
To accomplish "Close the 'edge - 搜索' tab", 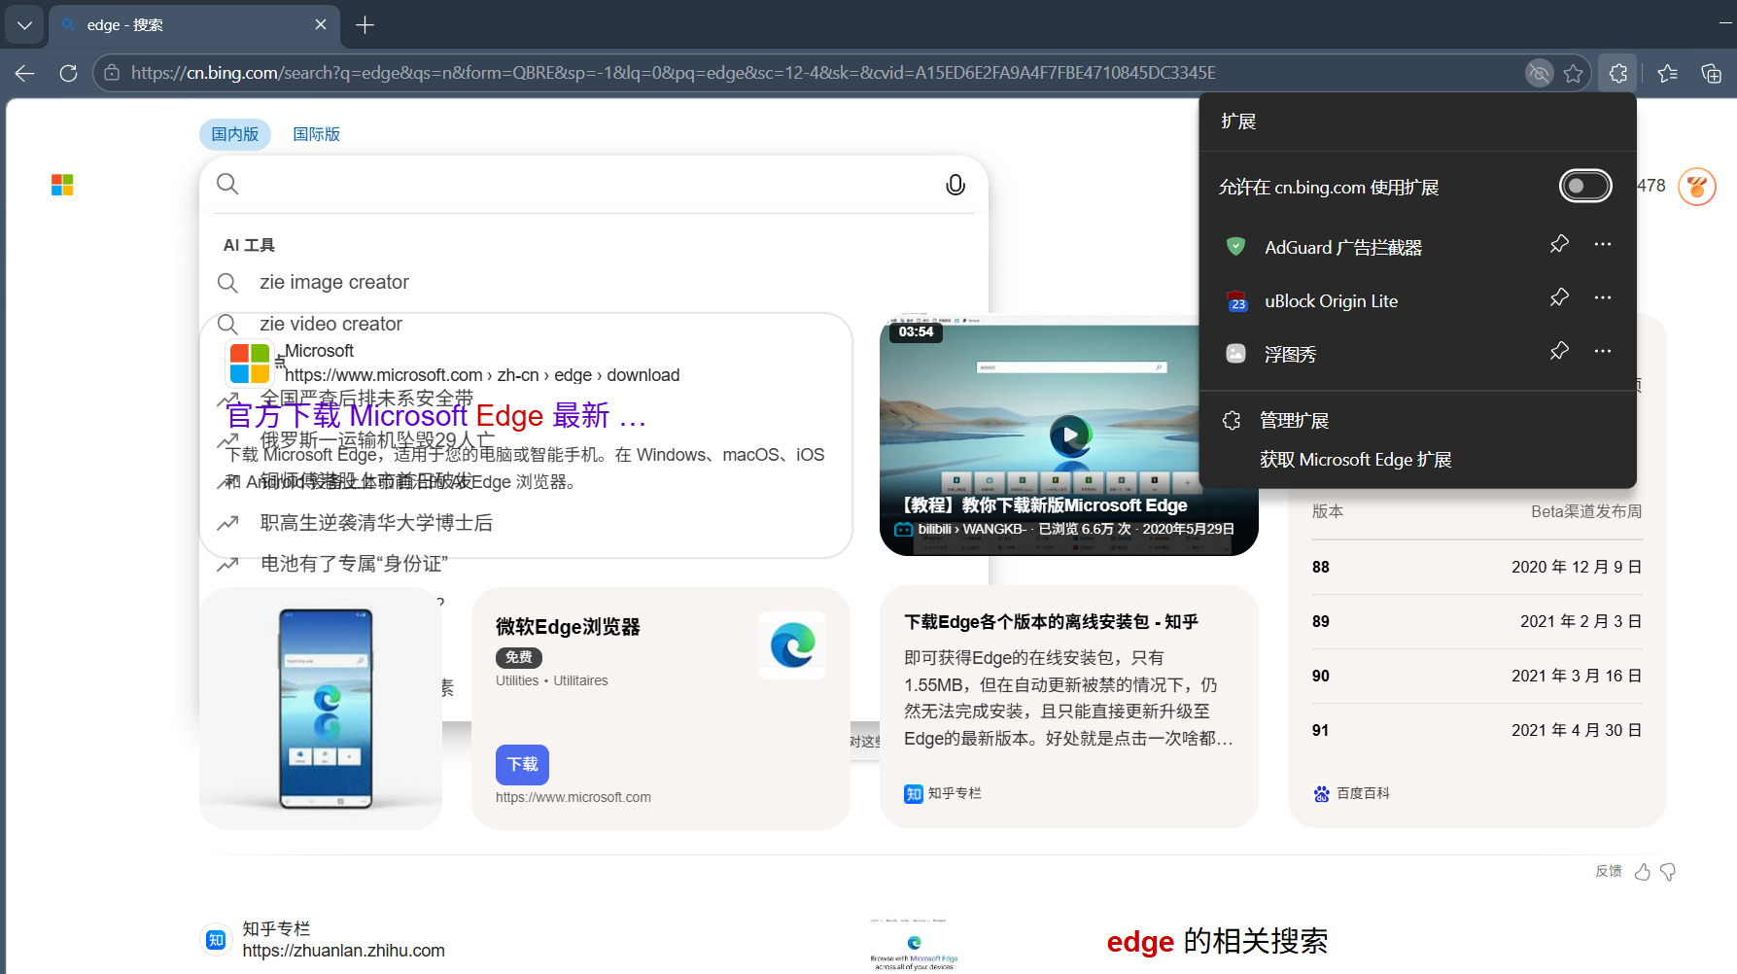I will (x=321, y=25).
